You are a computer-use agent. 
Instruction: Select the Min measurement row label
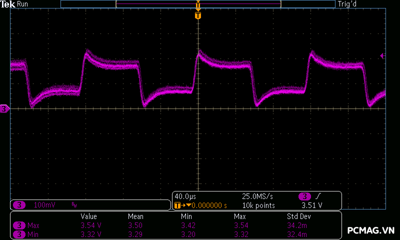(x=33, y=234)
